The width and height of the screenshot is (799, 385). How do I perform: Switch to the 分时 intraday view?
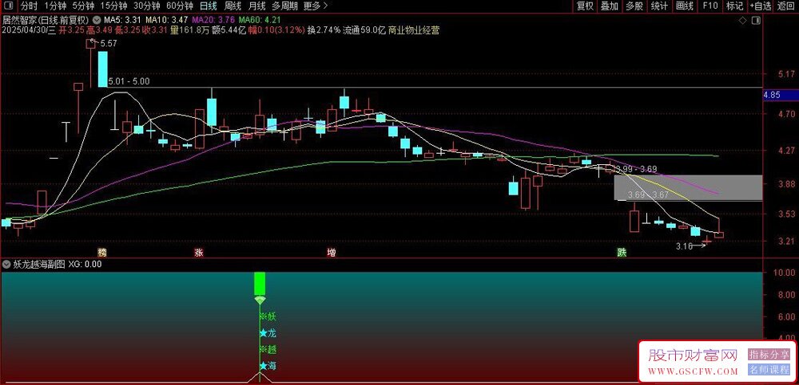[29, 6]
